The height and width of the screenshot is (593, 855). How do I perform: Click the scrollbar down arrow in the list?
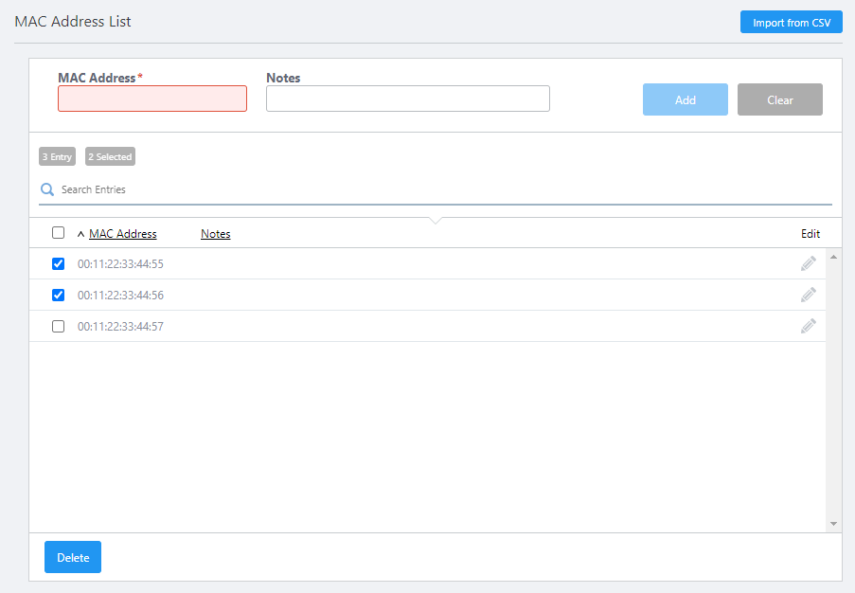(833, 523)
